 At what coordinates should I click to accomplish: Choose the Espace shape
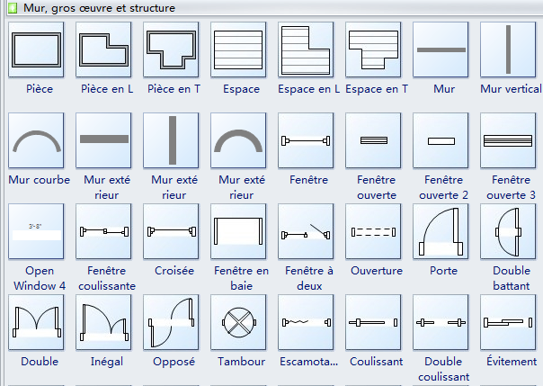pos(238,49)
